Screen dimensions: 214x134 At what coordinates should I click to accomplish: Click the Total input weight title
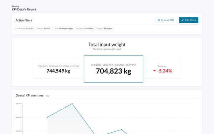click(107, 45)
